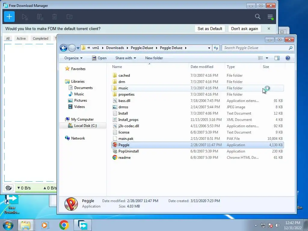308x231 pixels.
Task: Open the recent pages dropdown arrow
Action: point(78,48)
